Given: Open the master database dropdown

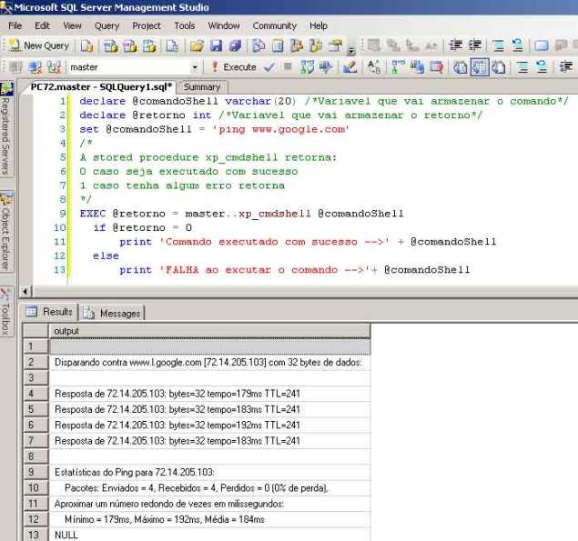Looking at the screenshot, I should 195,67.
